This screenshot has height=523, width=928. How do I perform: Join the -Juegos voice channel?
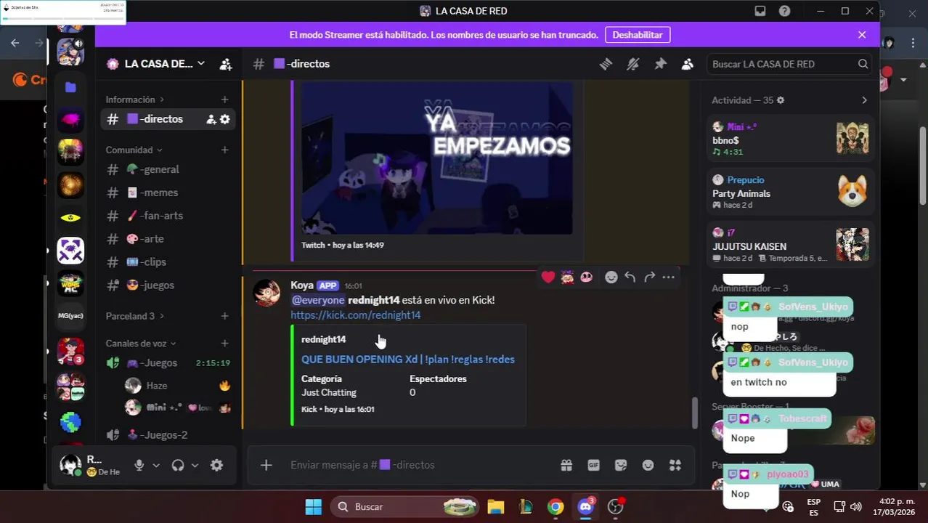(168, 363)
